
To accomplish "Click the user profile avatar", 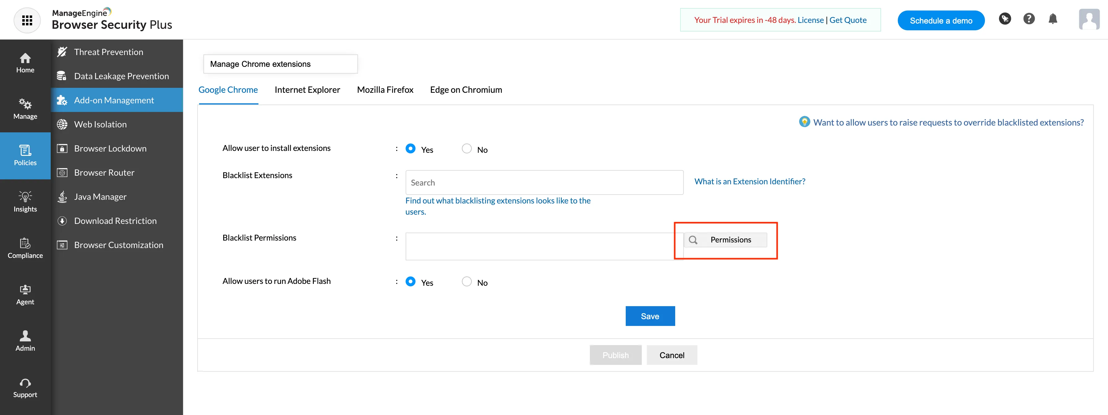I will coord(1089,19).
